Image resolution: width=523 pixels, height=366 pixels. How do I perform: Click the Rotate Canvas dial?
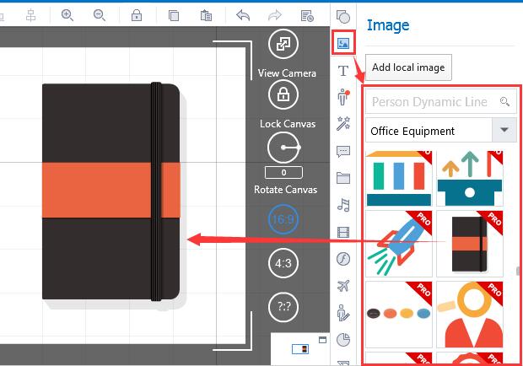[x=283, y=148]
